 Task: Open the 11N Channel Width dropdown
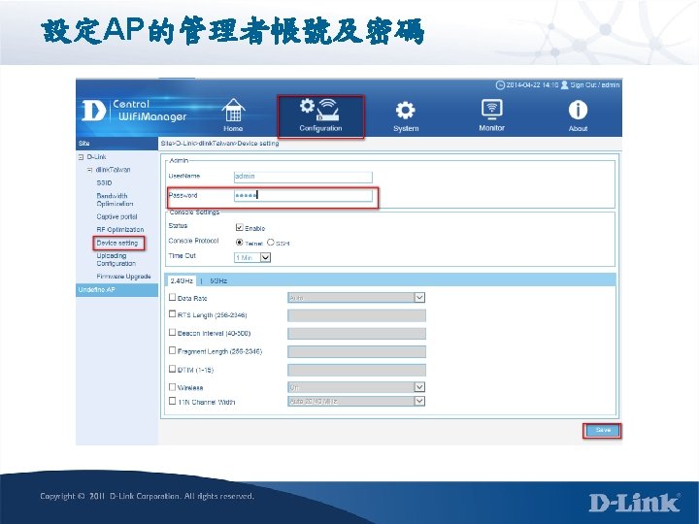click(356, 401)
